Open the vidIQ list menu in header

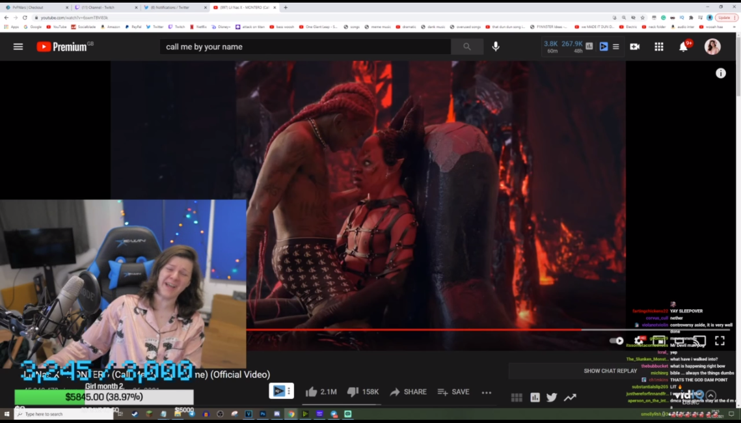(616, 46)
